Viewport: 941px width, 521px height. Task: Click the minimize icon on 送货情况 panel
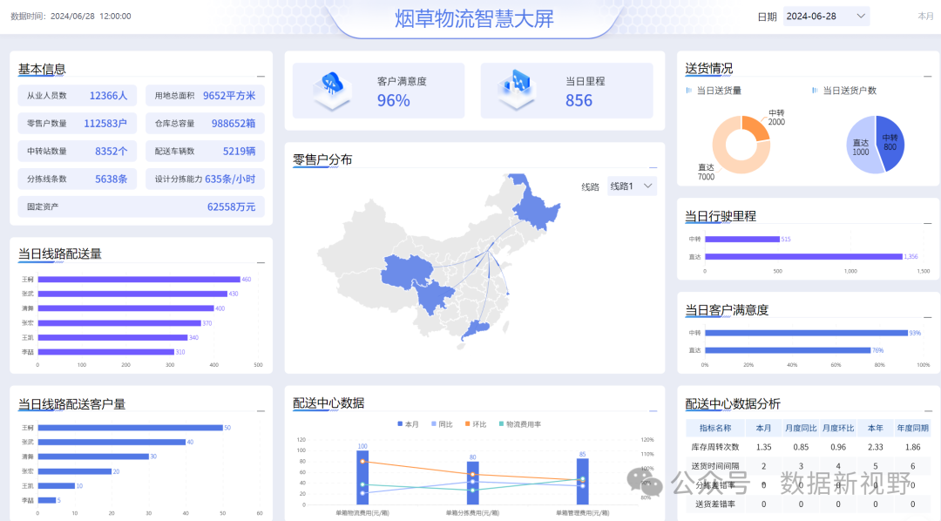tap(926, 75)
